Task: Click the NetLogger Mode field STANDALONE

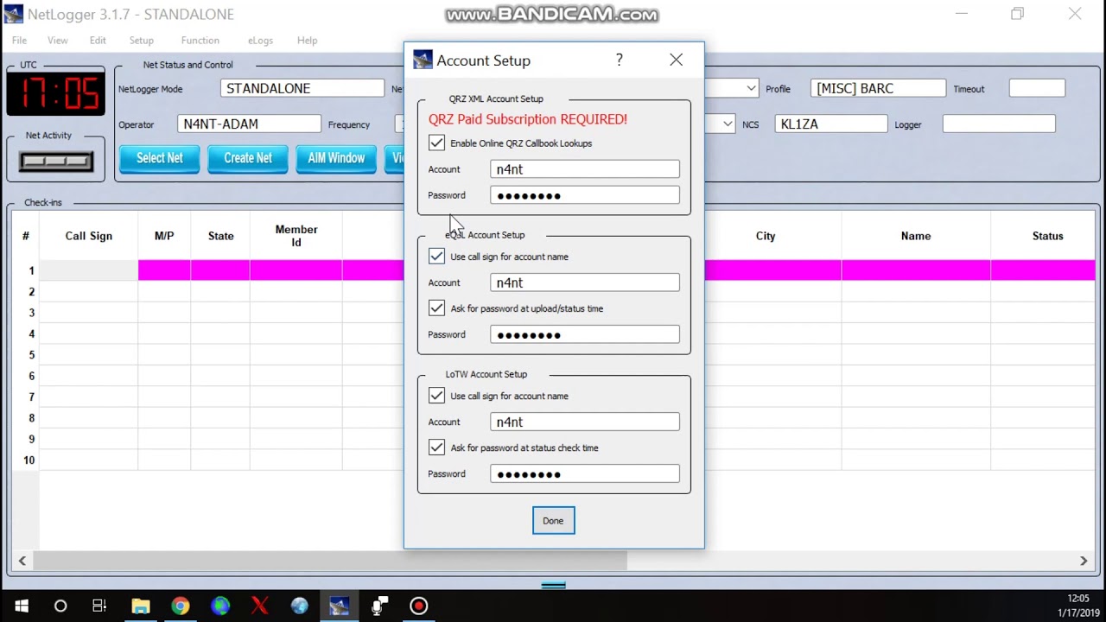Action: point(302,88)
